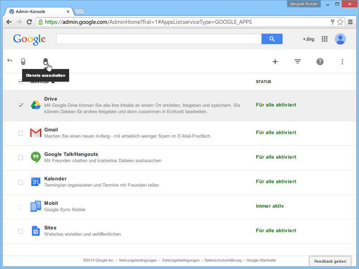Check the Sites service checkbox
This screenshot has width=359, height=269.
(x=21, y=231)
